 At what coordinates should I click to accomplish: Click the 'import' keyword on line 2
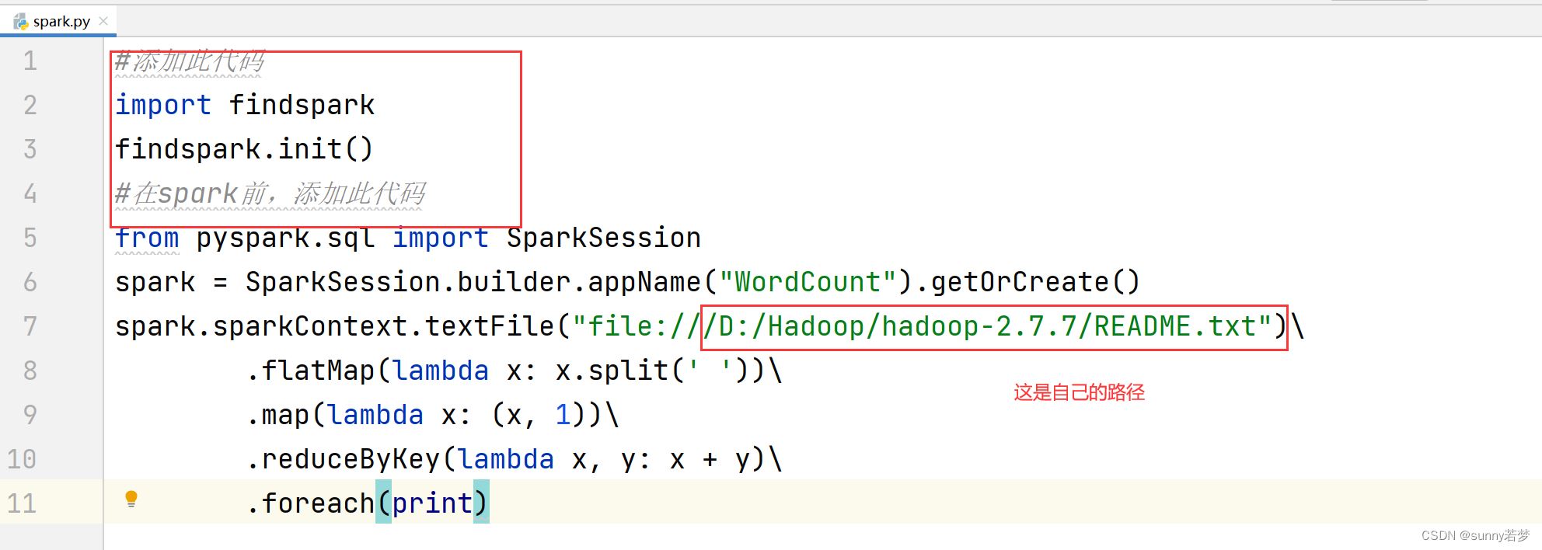pyautogui.click(x=163, y=105)
